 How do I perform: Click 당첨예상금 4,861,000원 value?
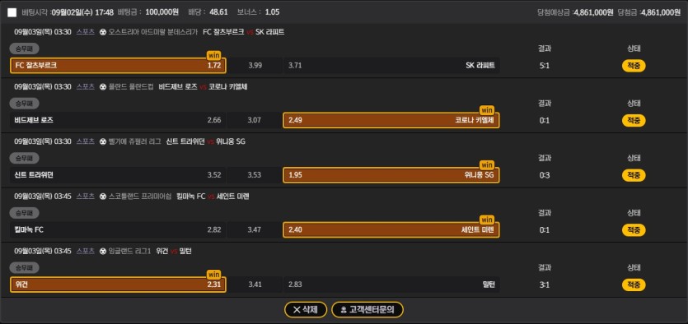click(593, 12)
